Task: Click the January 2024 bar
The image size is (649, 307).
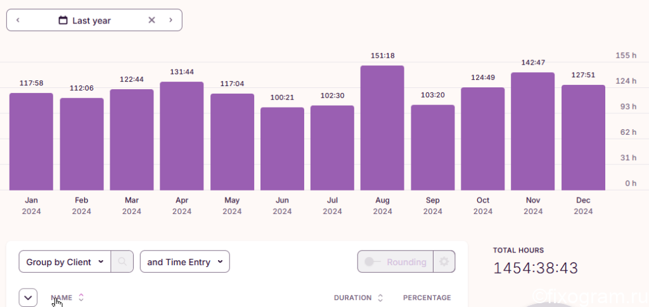Action: [31, 142]
